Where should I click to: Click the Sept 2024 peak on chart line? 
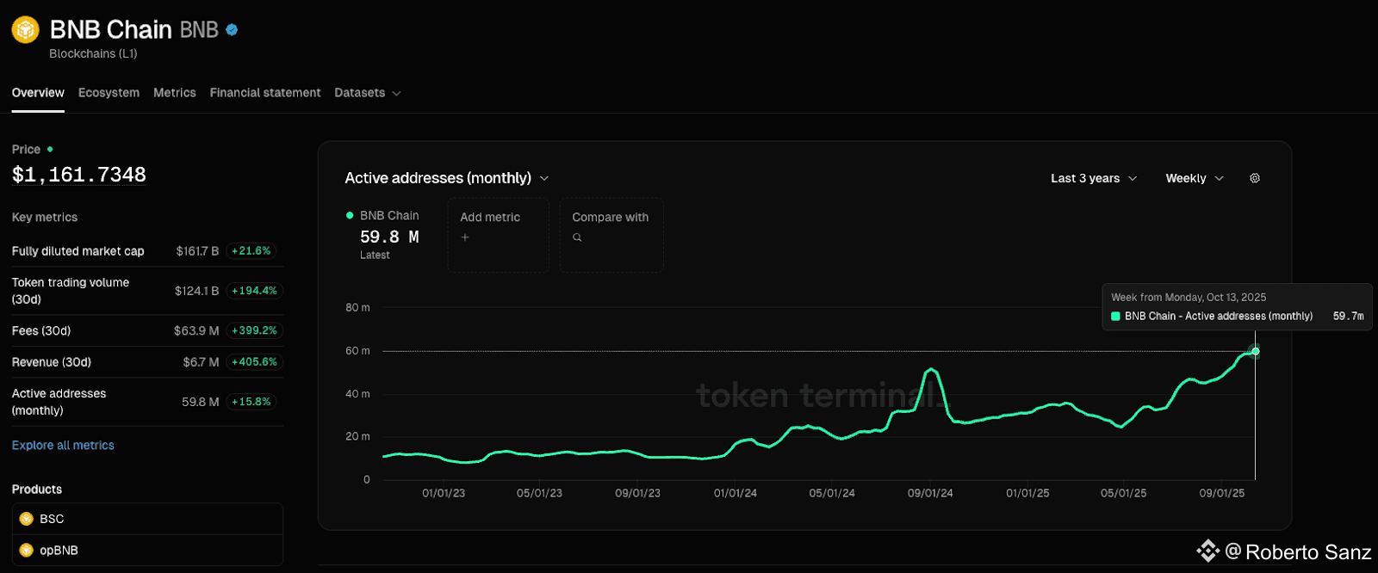pyautogui.click(x=930, y=370)
